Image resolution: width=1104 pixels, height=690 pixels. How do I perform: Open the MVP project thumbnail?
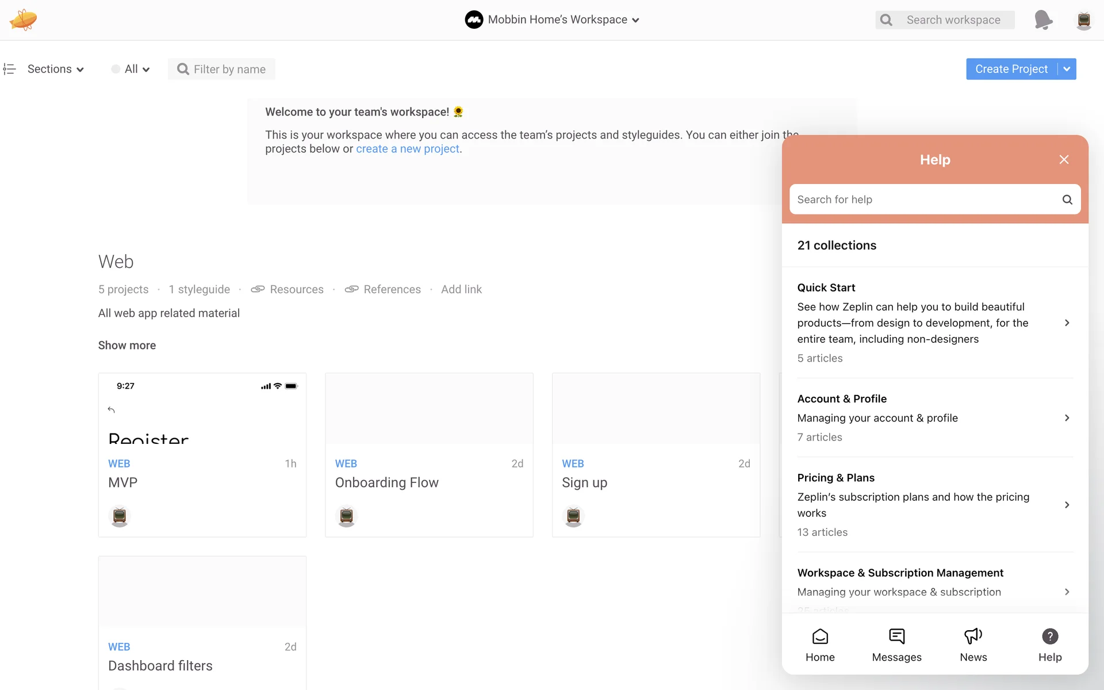tap(202, 409)
